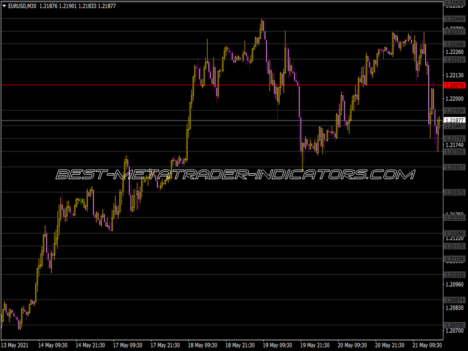
Task: Click the 1.22218 price level label
Action: click(455, 60)
